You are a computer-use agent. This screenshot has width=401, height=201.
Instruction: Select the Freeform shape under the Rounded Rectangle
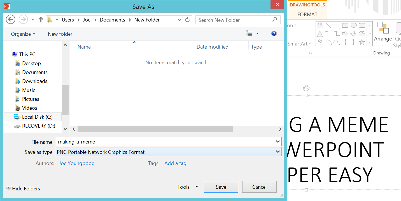(362, 34)
